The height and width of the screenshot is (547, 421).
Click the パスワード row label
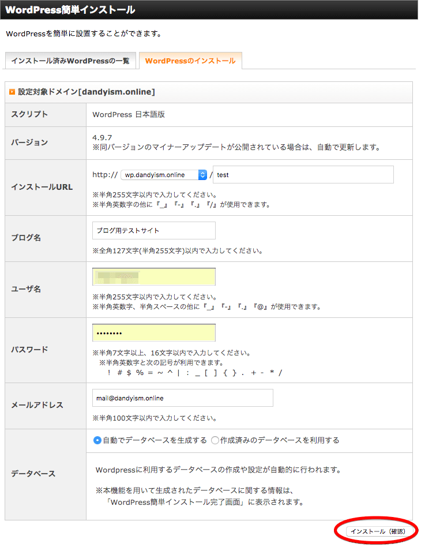coord(29,350)
